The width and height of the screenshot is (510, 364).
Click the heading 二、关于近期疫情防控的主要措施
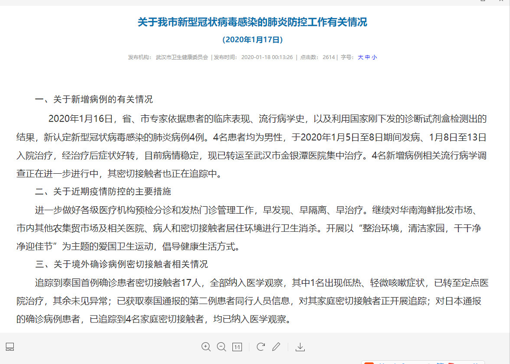pyautogui.click(x=103, y=191)
